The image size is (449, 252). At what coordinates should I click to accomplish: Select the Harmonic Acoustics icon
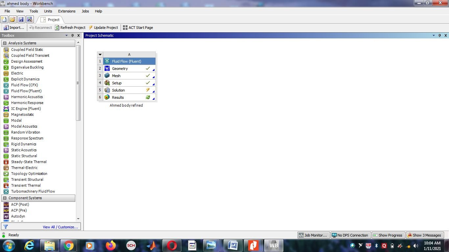coord(6,97)
